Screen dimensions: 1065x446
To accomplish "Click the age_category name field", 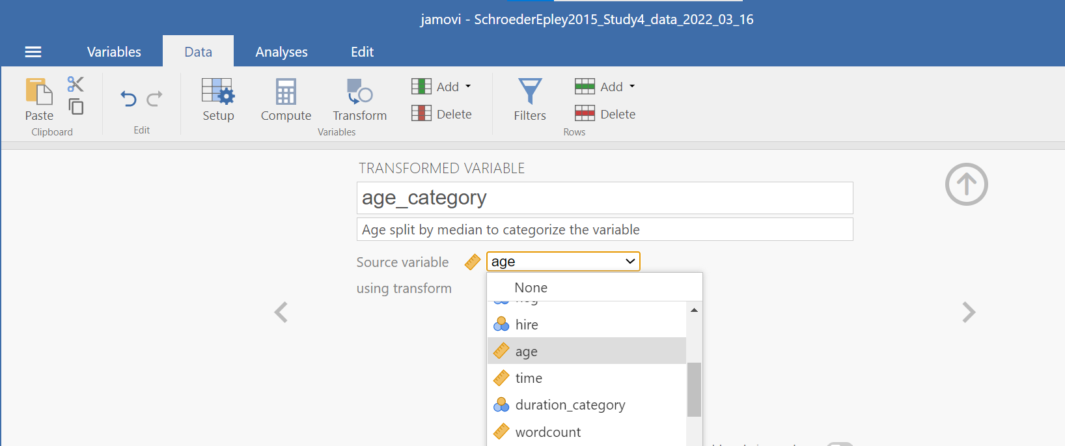I will 604,198.
